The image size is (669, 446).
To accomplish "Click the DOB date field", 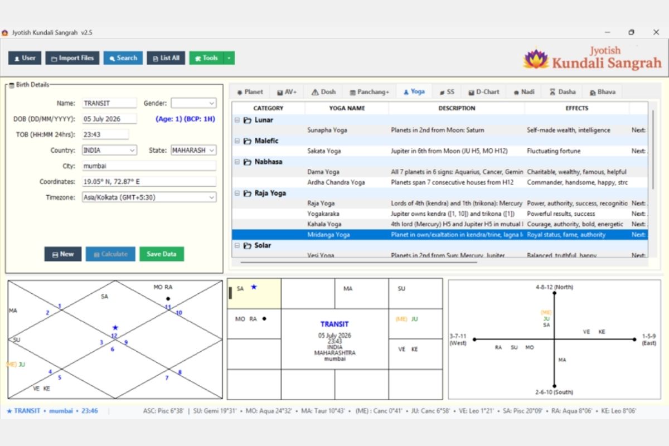I will (109, 119).
